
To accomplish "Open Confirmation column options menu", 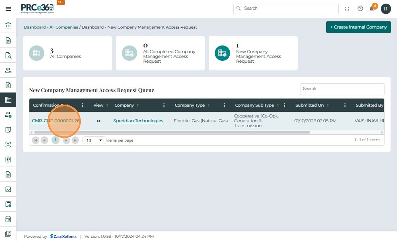I will (82, 105).
